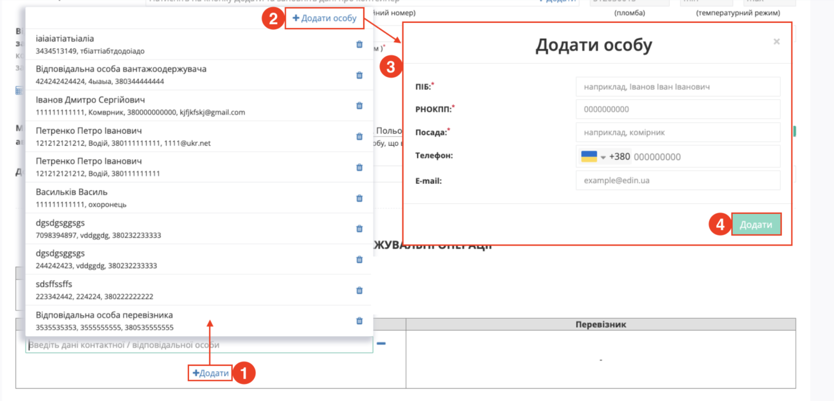Delete Петренко Петро Іванович entry with email 1111@ukr.net

[359, 136]
